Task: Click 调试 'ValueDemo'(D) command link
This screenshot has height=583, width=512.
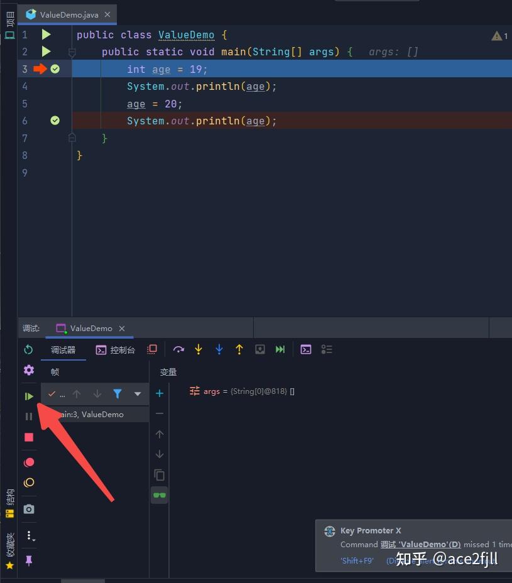Action: [420, 544]
